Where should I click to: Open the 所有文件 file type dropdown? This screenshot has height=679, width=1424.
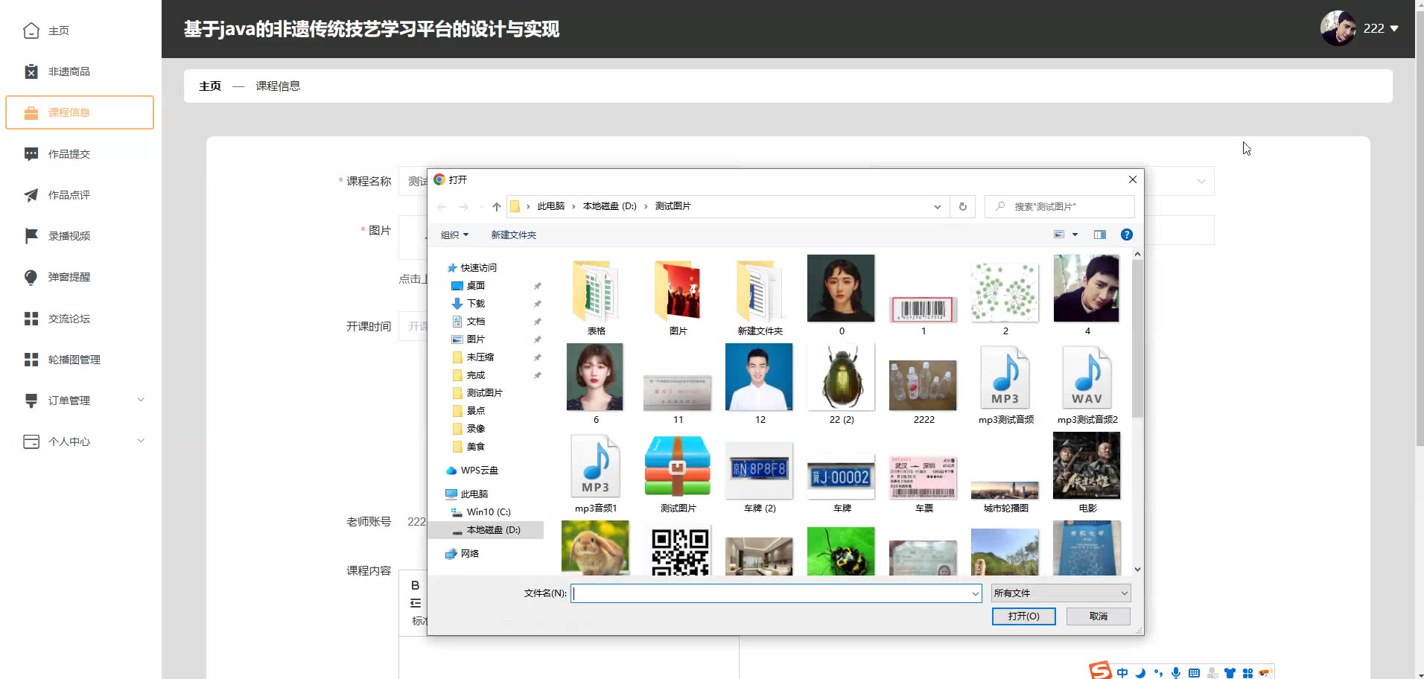(1061, 593)
